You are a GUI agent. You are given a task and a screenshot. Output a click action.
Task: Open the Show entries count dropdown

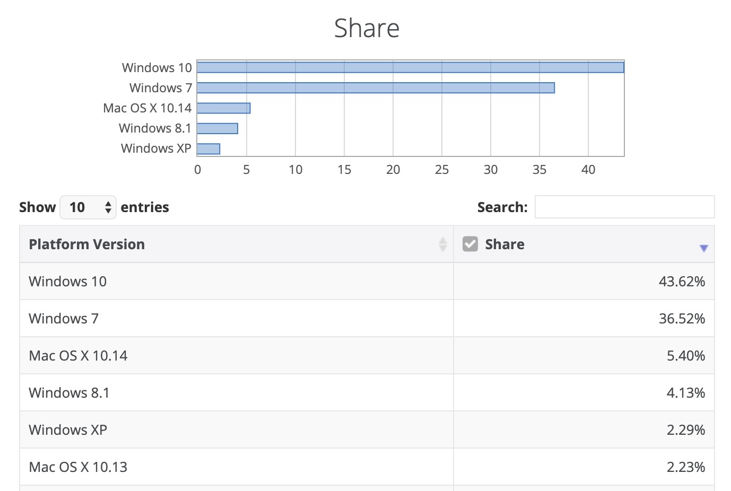coord(88,207)
